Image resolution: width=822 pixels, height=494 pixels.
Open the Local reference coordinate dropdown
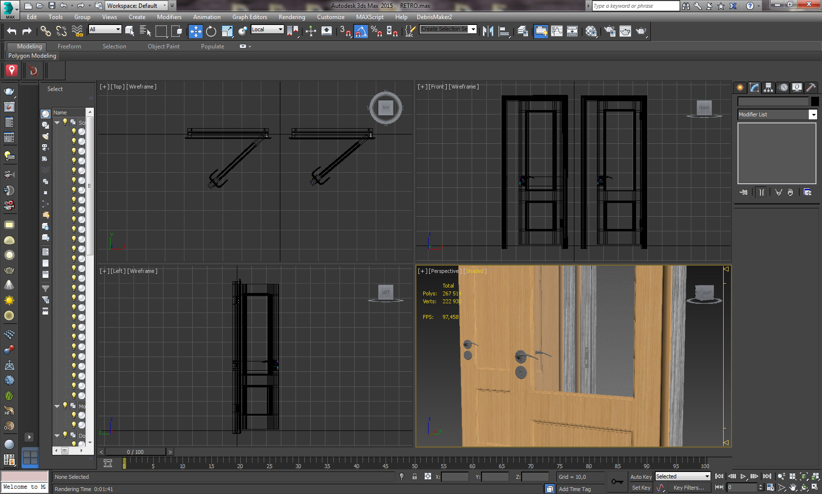[267, 29]
